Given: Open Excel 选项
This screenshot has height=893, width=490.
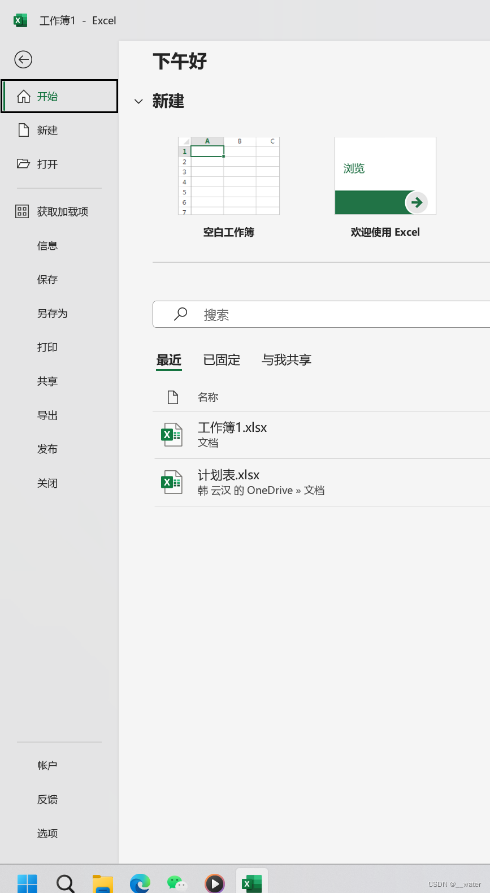Looking at the screenshot, I should point(59,833).
